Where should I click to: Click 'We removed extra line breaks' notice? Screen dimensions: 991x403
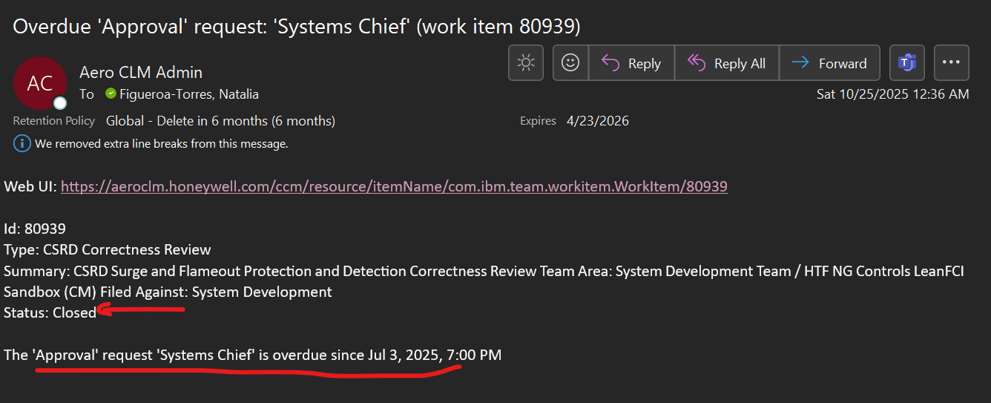(161, 143)
